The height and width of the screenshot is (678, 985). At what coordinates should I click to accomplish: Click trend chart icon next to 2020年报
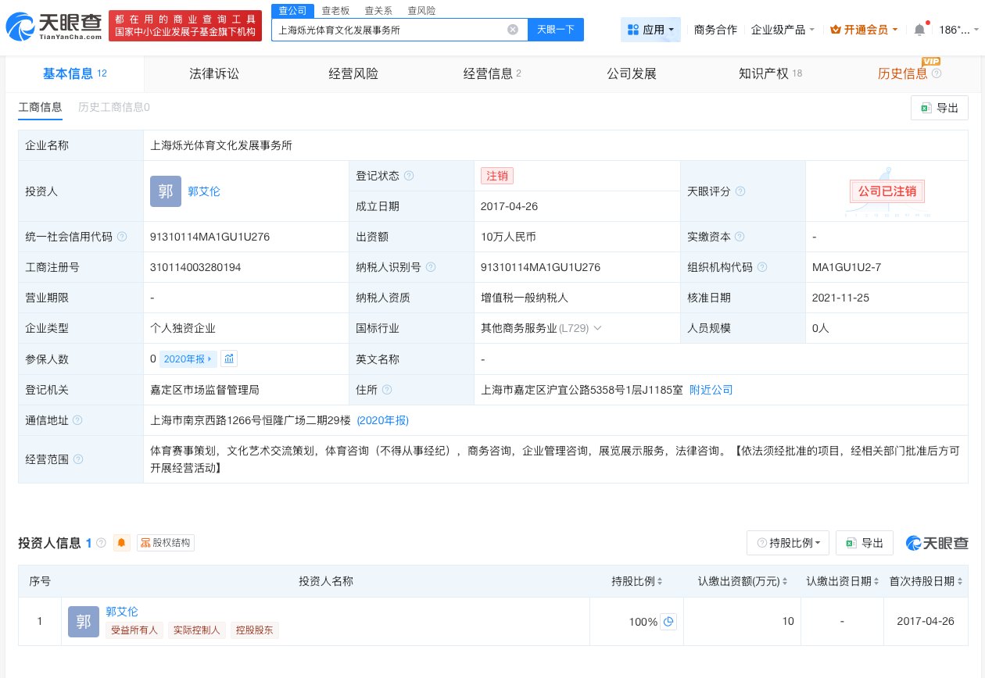[x=228, y=359]
